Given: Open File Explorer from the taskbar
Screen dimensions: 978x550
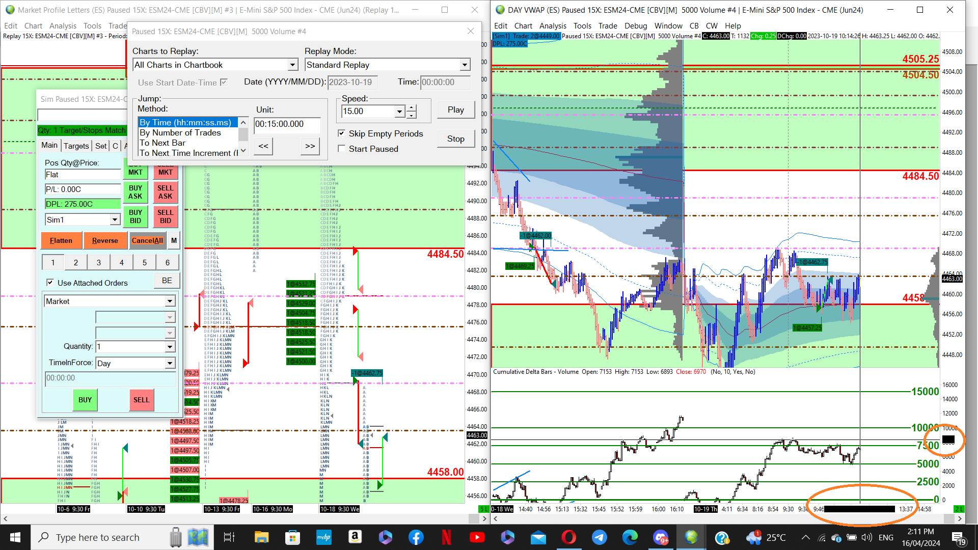Looking at the screenshot, I should tap(261, 537).
